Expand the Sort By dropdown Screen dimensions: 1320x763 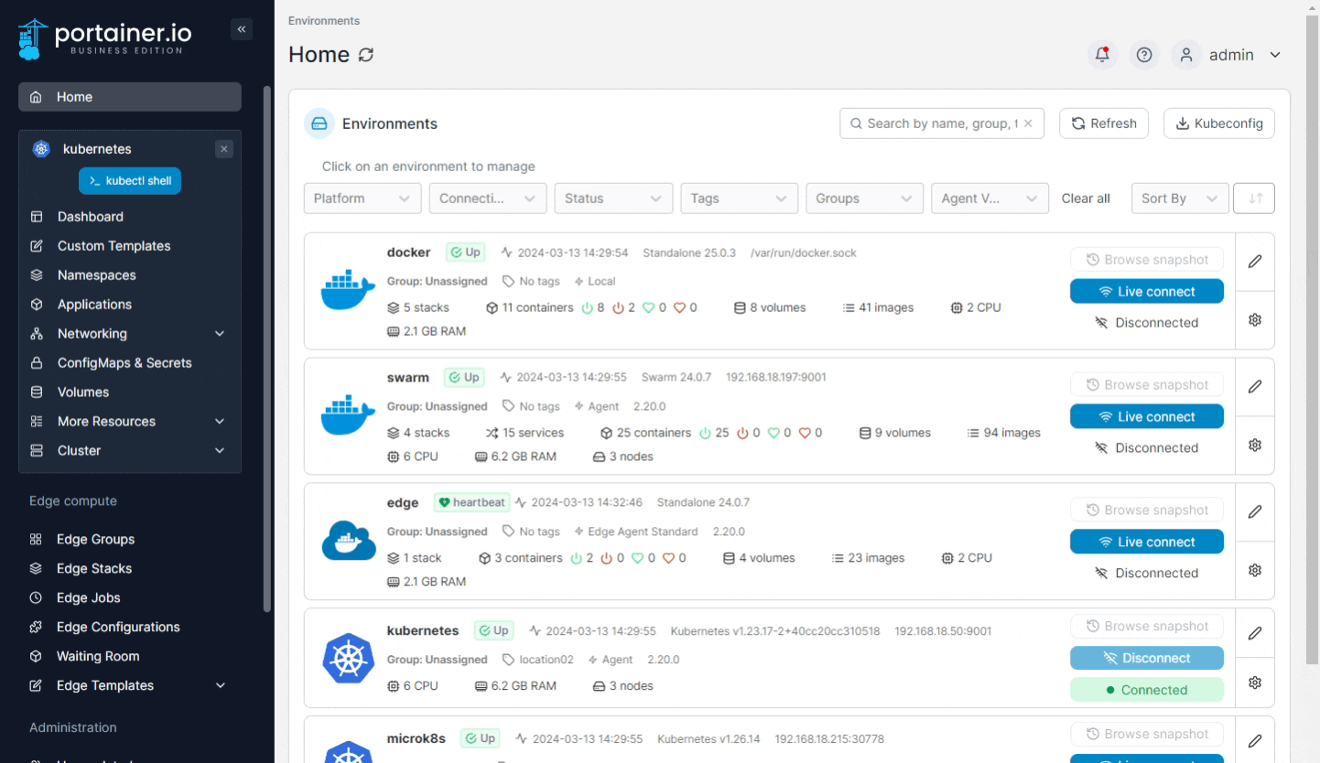[x=1179, y=199]
